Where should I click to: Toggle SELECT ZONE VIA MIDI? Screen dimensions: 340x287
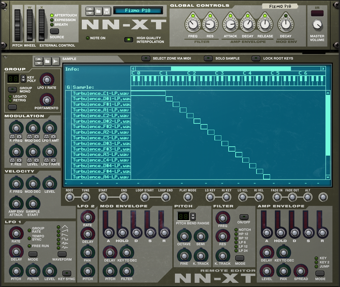coord(146,58)
